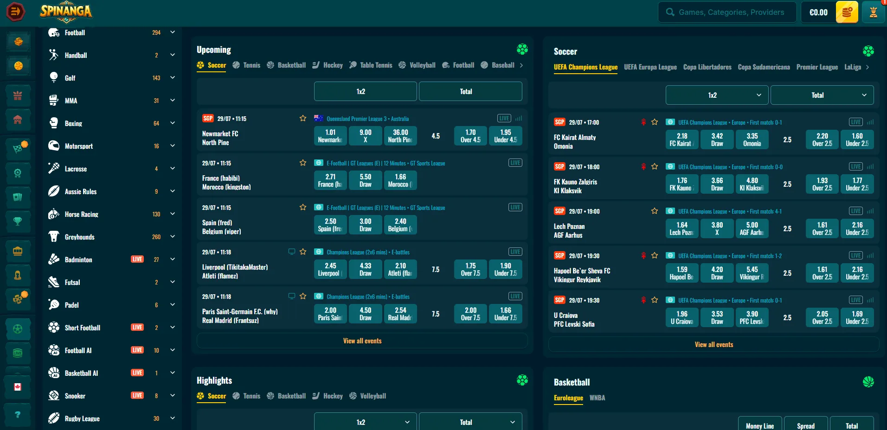Switch to the Tennis tab in Upcoming
Image resolution: width=887 pixels, height=430 pixels.
click(x=246, y=65)
